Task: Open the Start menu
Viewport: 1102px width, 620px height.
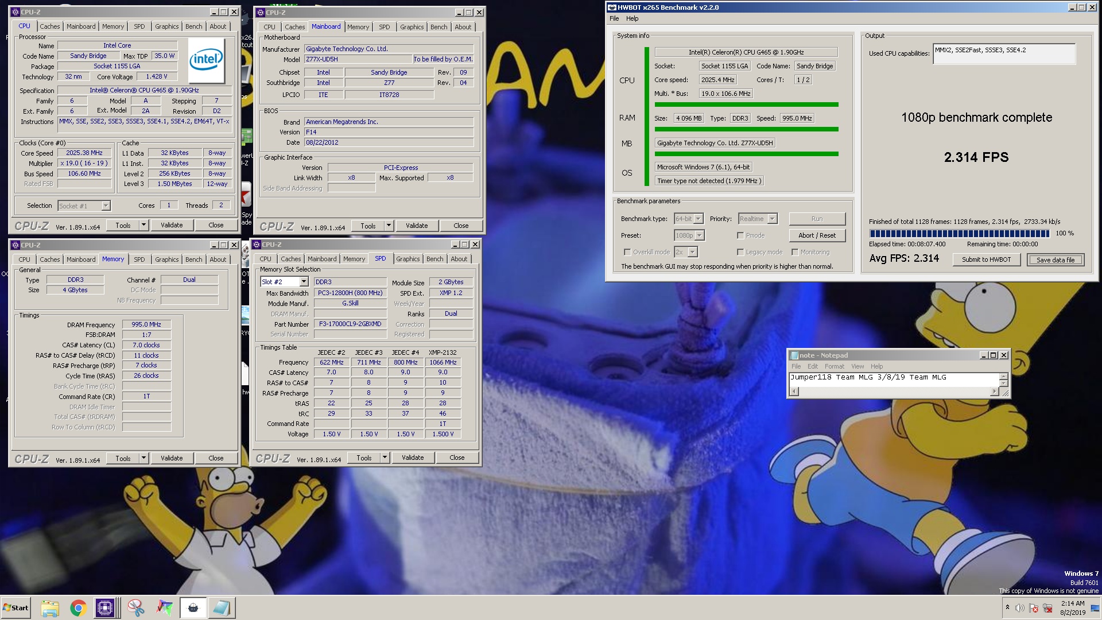Action: pyautogui.click(x=15, y=608)
